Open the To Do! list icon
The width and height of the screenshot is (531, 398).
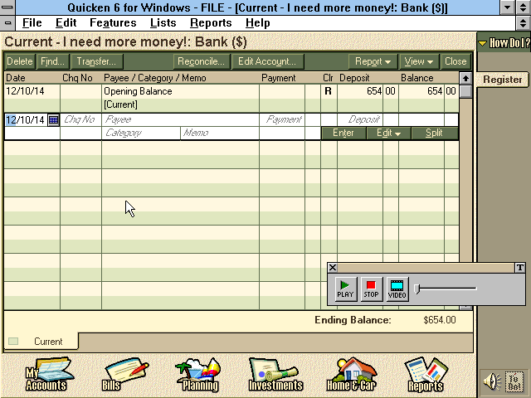(x=514, y=381)
